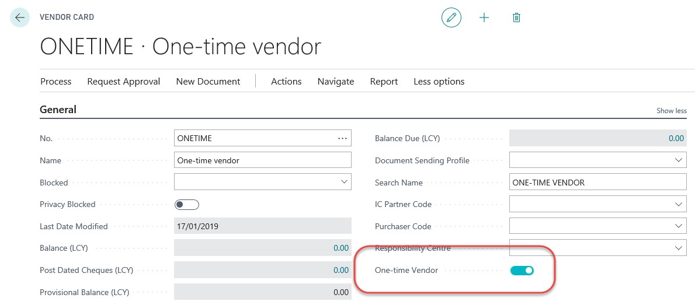
Task: Expand the Blocked dropdown
Action: coord(344,182)
